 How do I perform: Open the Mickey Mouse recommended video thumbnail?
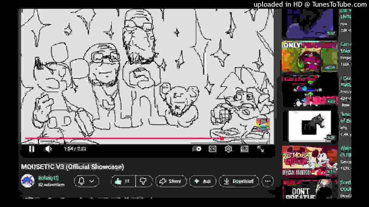[310, 161]
